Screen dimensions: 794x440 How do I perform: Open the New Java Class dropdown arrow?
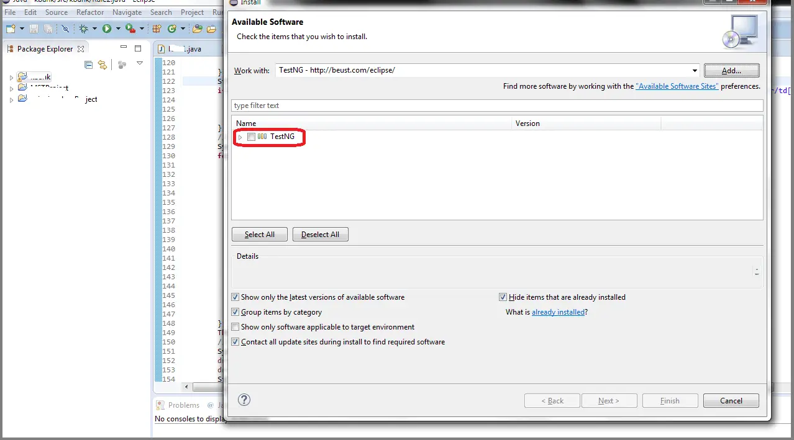[x=183, y=29]
